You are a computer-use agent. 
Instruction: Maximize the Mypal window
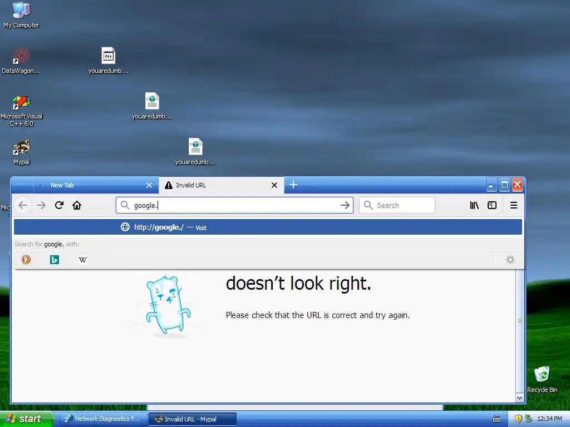[504, 185]
